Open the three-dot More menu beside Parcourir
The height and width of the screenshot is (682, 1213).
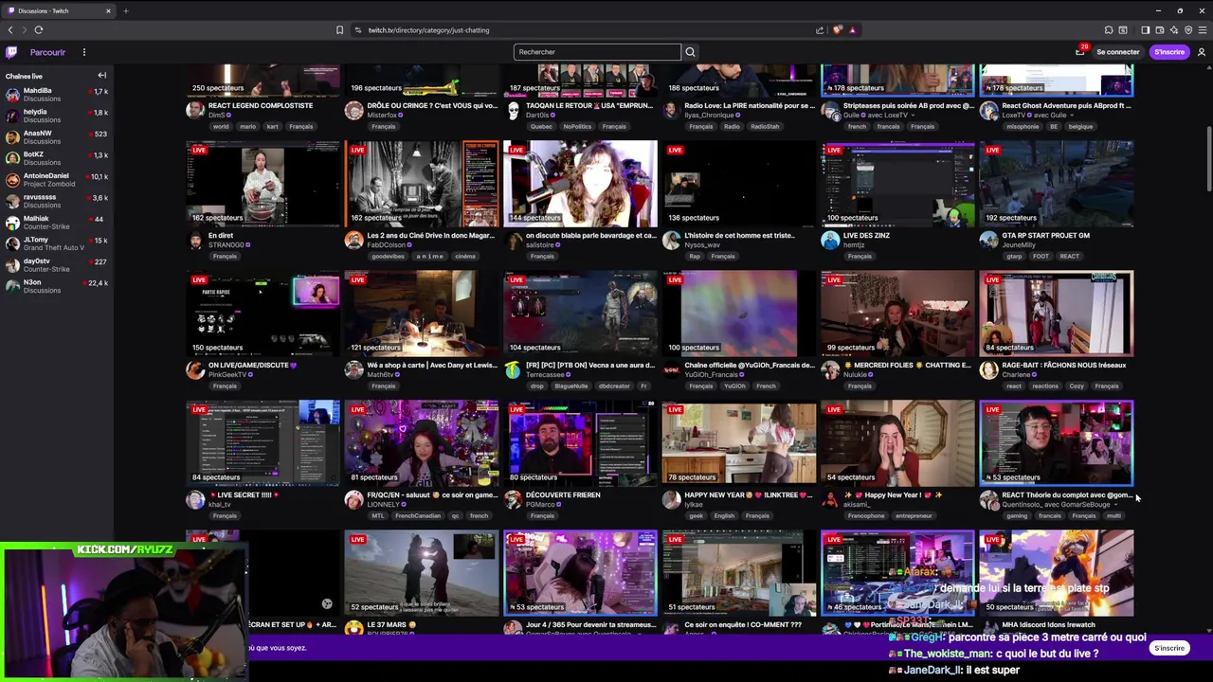pos(83,52)
